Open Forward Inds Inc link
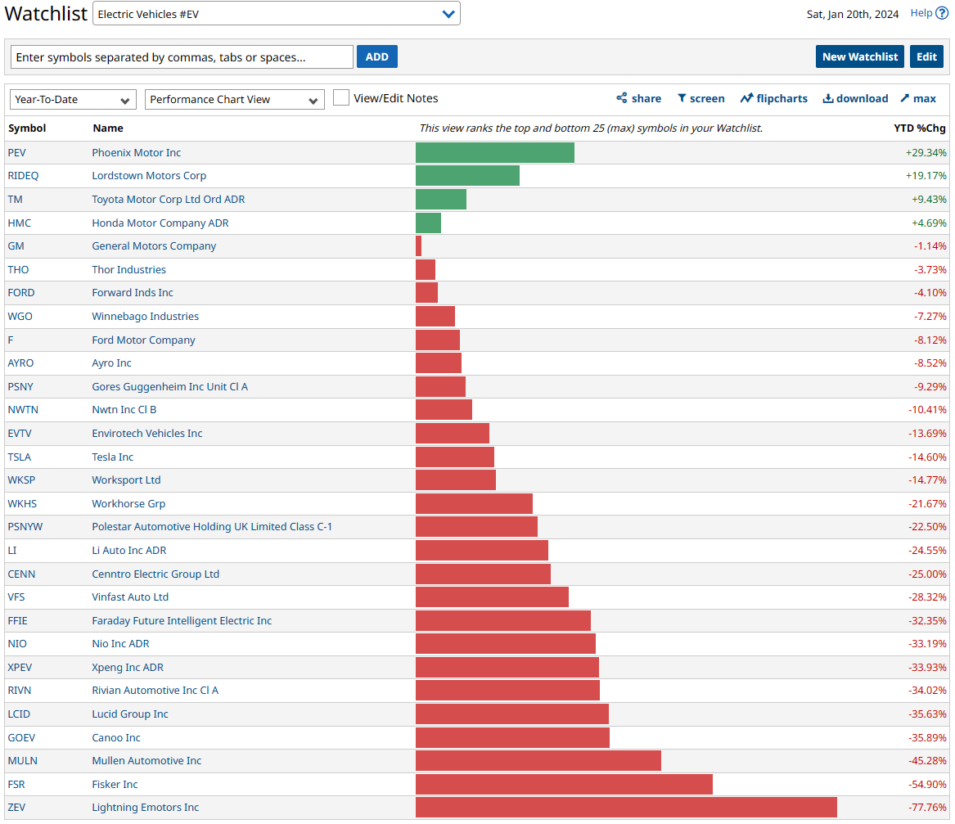The width and height of the screenshot is (955, 824). coord(133,292)
